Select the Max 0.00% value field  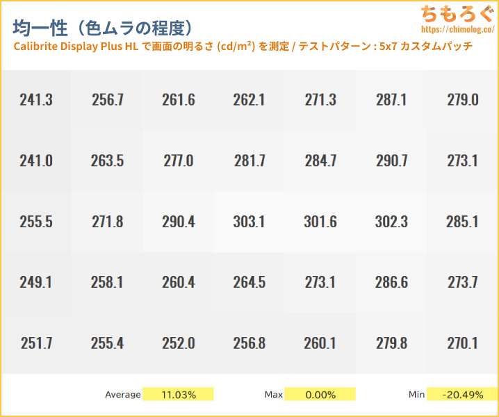tap(320, 395)
